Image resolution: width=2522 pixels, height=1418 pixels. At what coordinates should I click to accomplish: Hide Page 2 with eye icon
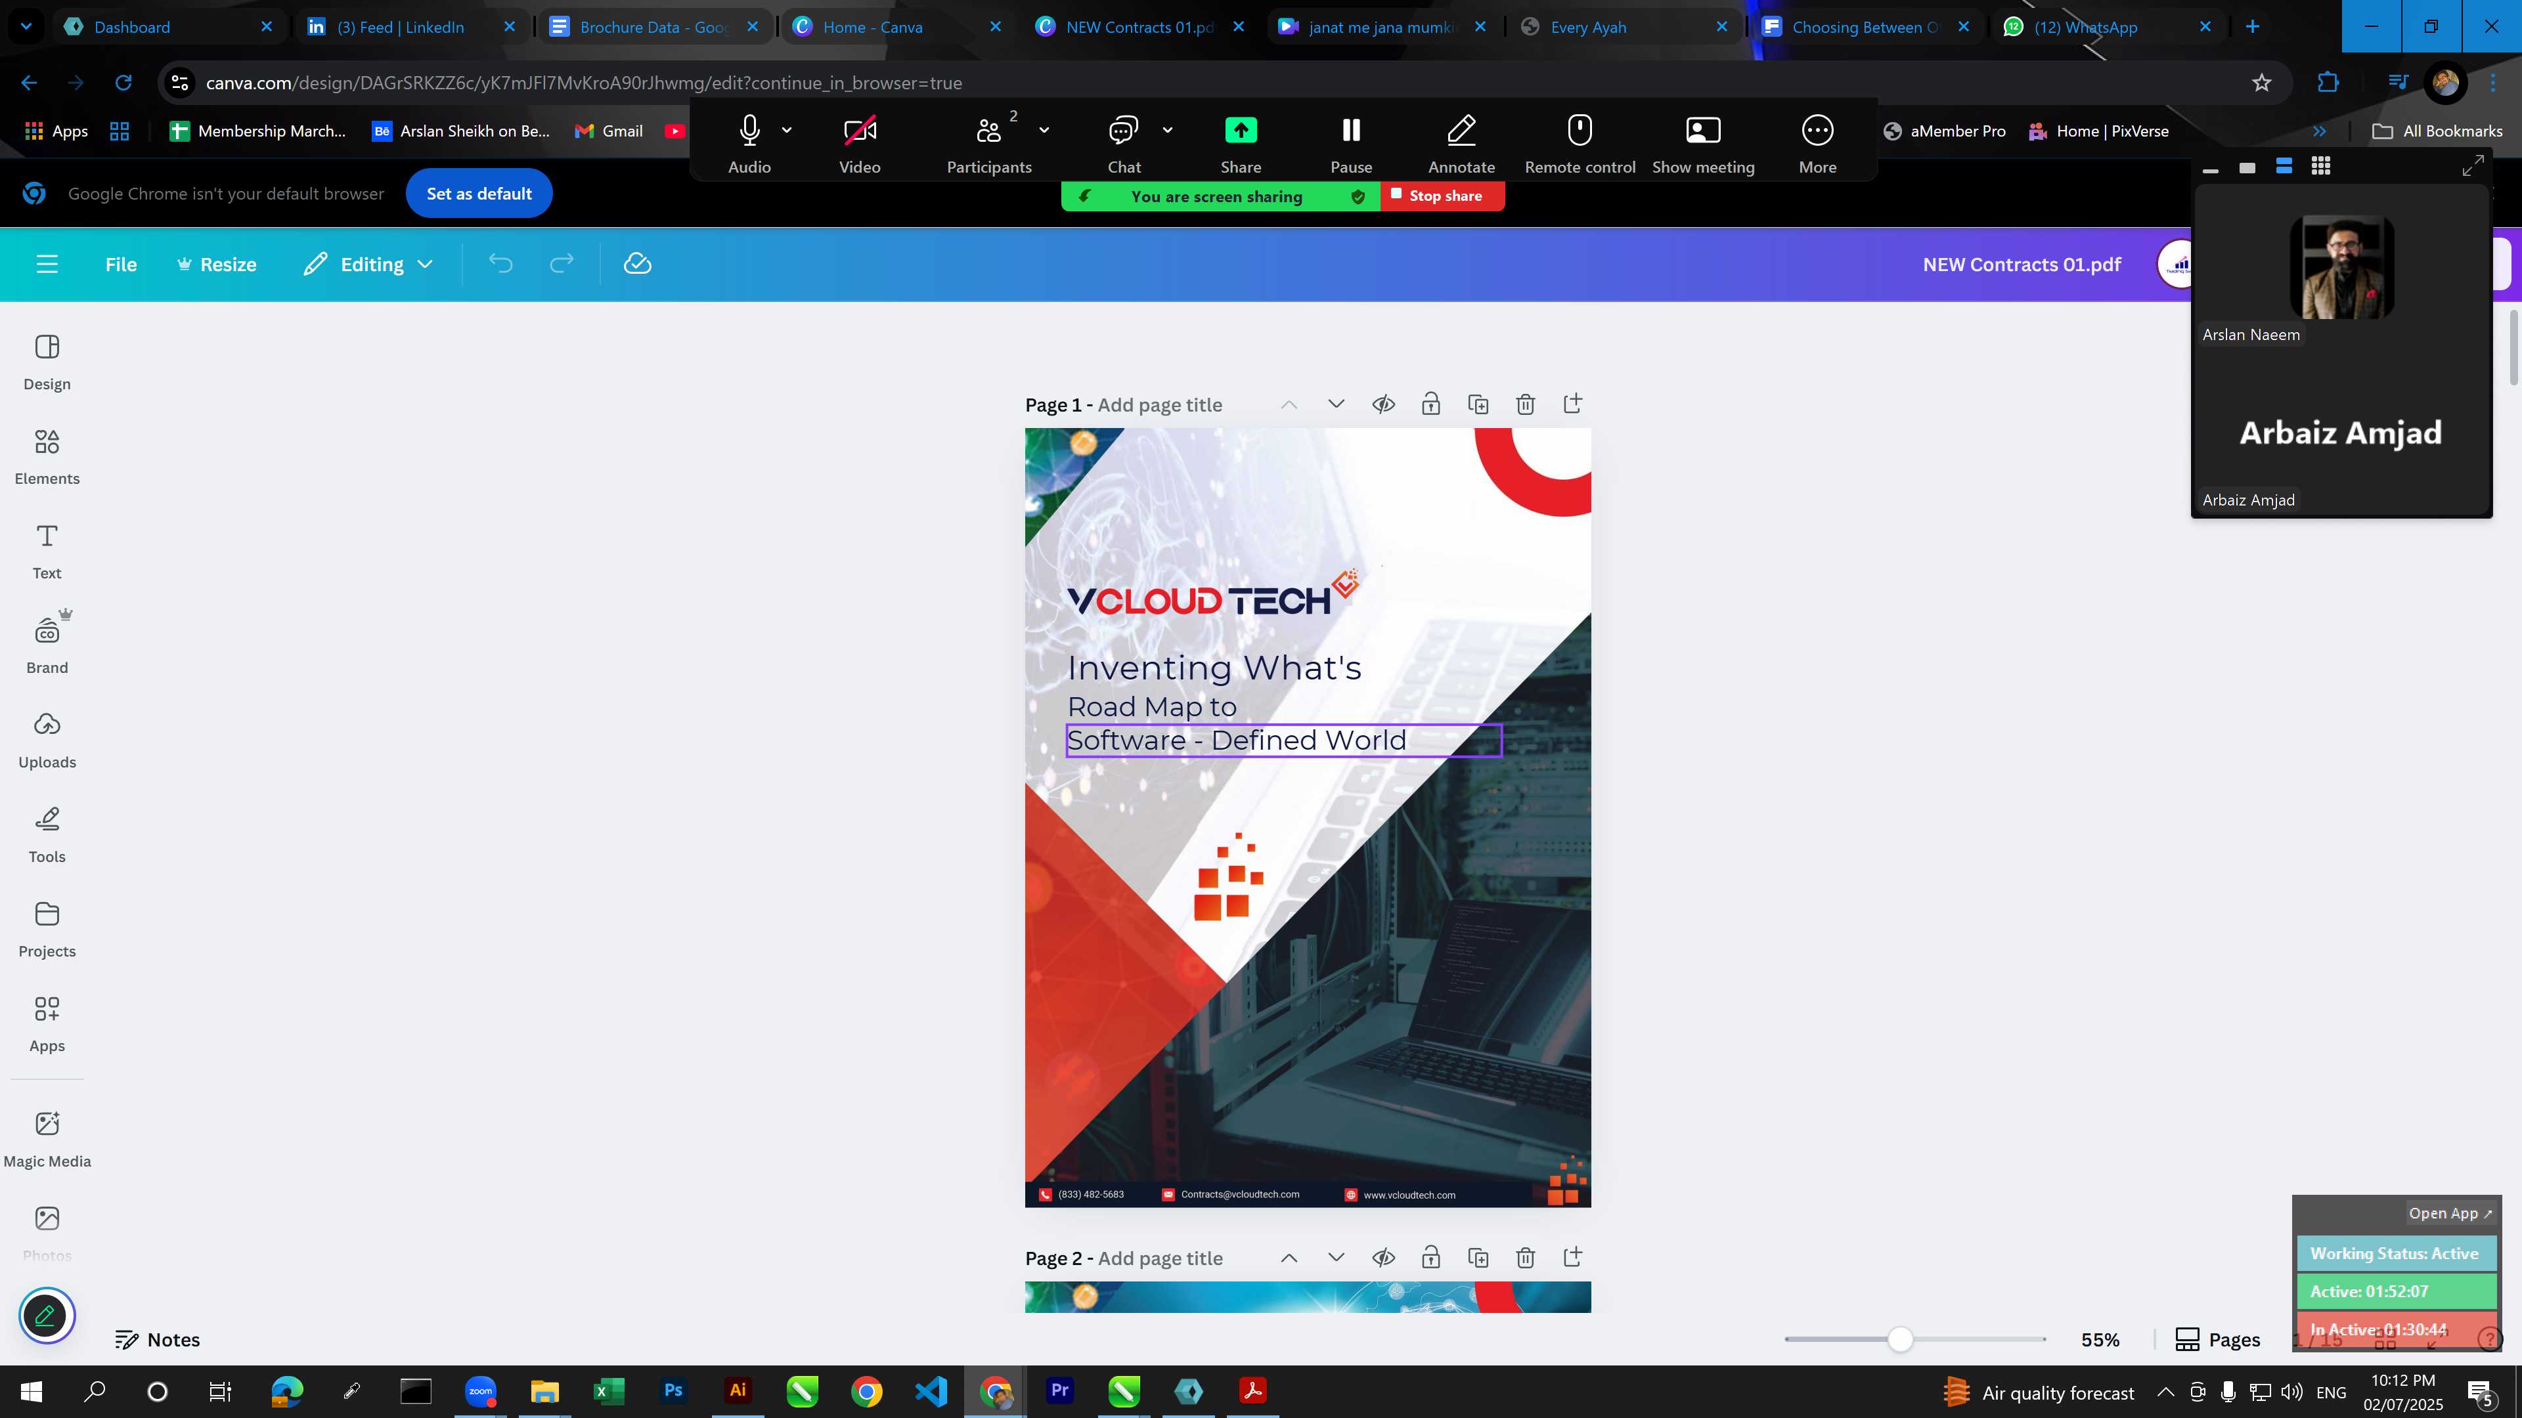click(x=1383, y=1258)
